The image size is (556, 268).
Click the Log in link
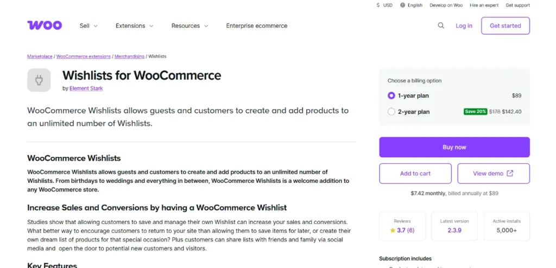(464, 25)
